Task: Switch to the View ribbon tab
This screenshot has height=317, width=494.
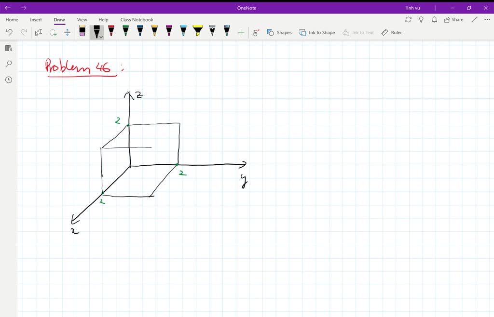Action: (82, 20)
